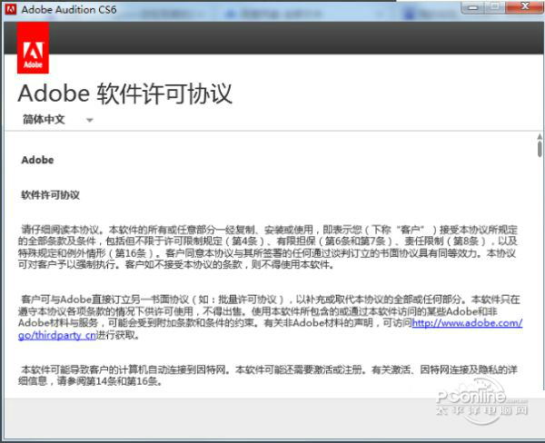Screen dimensions: 545x443
Task: Close the Adobe Audition CS6 window
Action: 525,7
